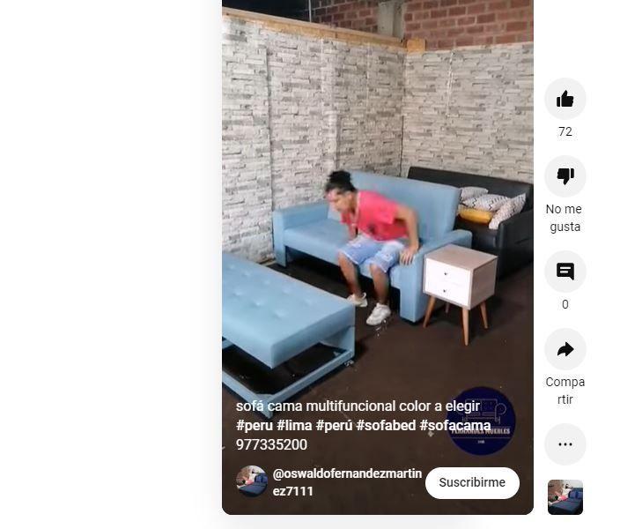Like the video with thumbs up icon
Screen dimensions: 620x529
(565, 99)
